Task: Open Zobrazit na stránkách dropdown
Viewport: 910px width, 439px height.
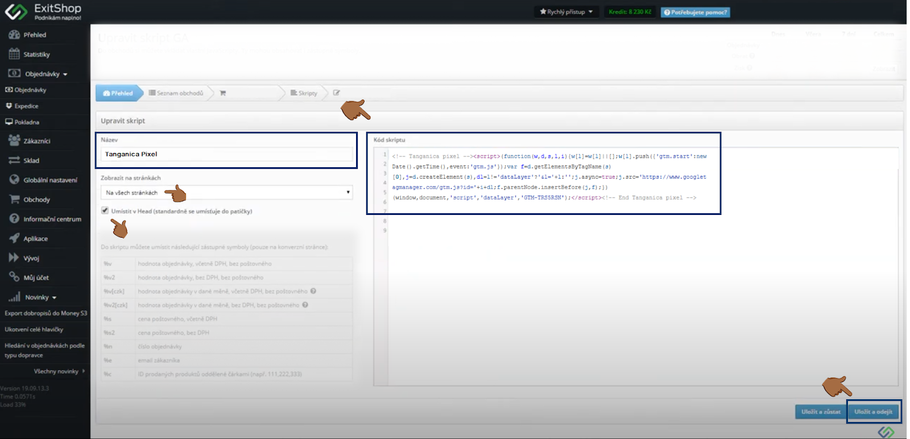Action: point(226,192)
